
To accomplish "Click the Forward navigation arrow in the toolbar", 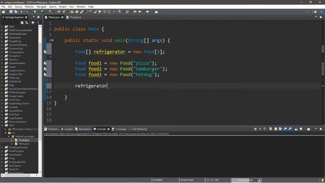I will point(147,12).
